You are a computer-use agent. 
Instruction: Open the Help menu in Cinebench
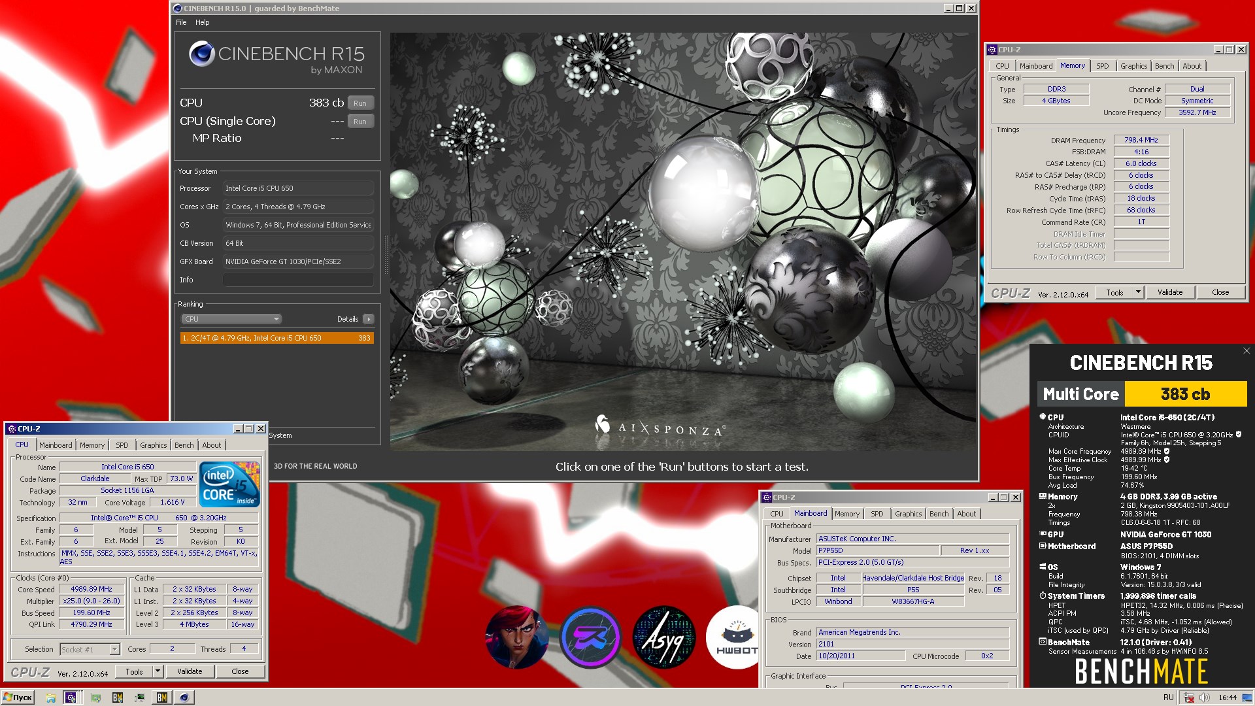[203, 22]
